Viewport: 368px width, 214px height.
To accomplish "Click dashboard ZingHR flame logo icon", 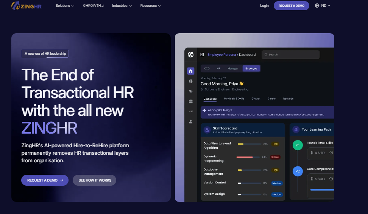I will tap(190, 54).
